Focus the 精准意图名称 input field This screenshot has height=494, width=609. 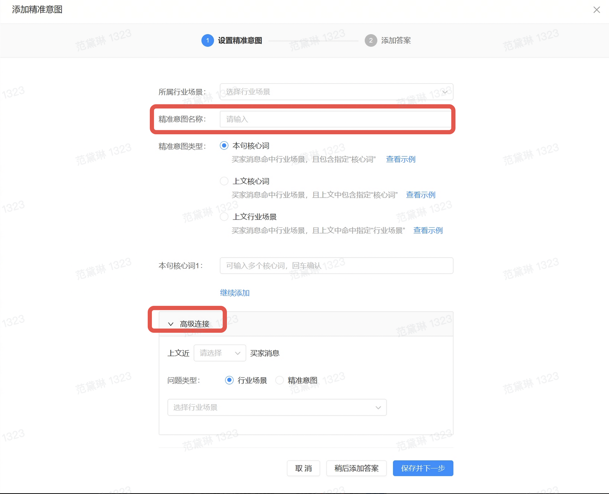[336, 119]
